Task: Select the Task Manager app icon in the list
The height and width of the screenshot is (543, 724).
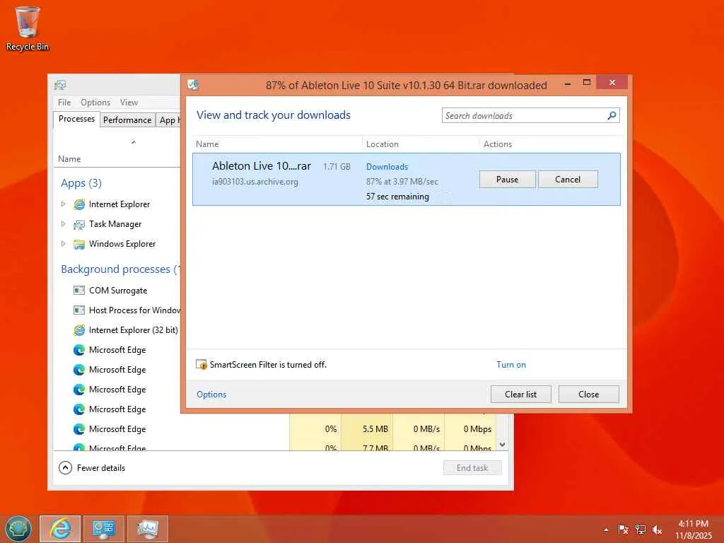Action: 79,224
